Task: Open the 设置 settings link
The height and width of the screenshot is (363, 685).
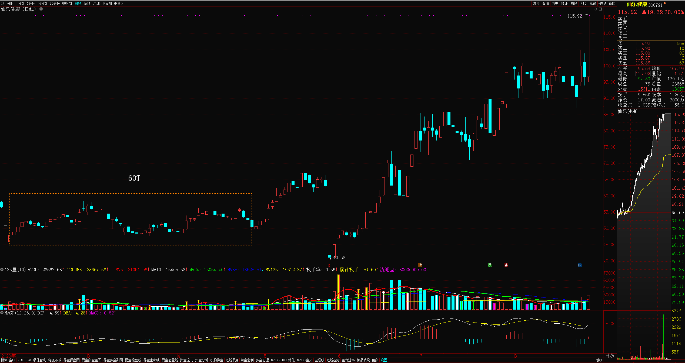Action: [384, 360]
